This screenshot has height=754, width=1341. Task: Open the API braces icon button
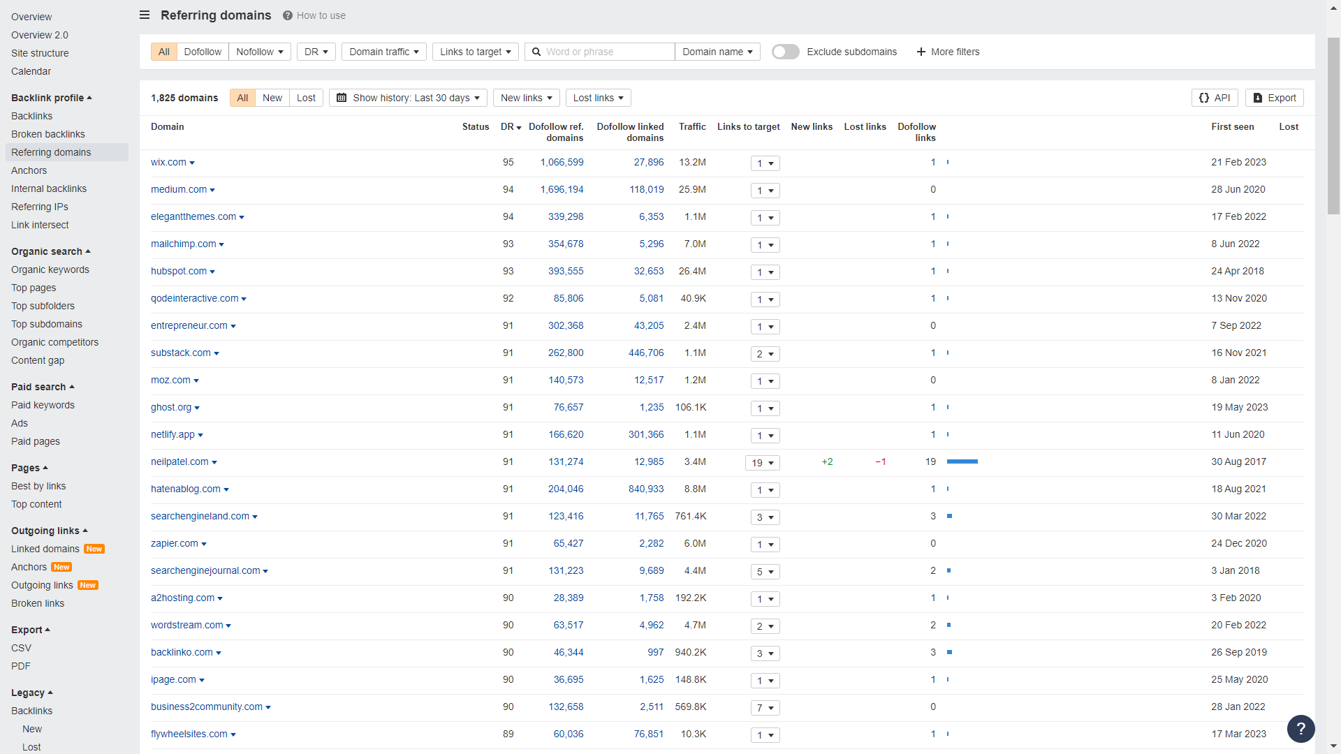tap(1204, 98)
